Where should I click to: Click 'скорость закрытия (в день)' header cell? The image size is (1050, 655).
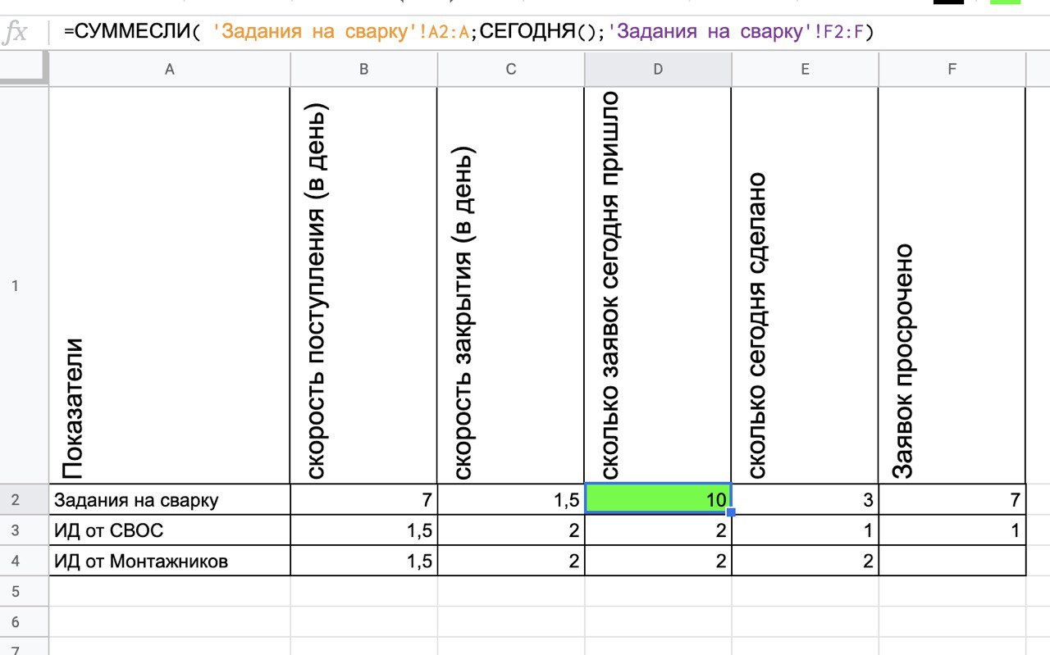[510, 285]
